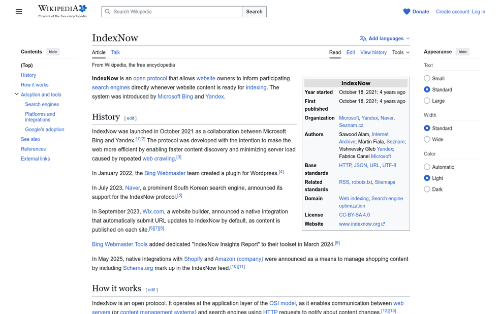
Task: Select Small text size
Action: (x=427, y=78)
